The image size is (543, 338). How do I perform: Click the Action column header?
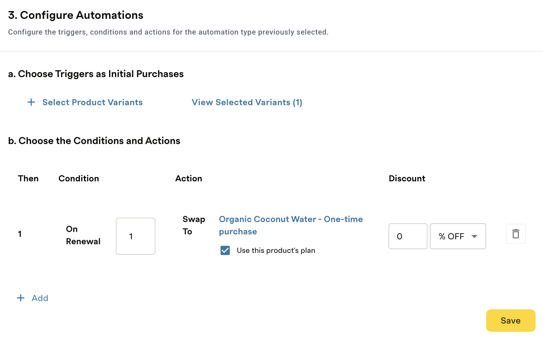pos(189,179)
